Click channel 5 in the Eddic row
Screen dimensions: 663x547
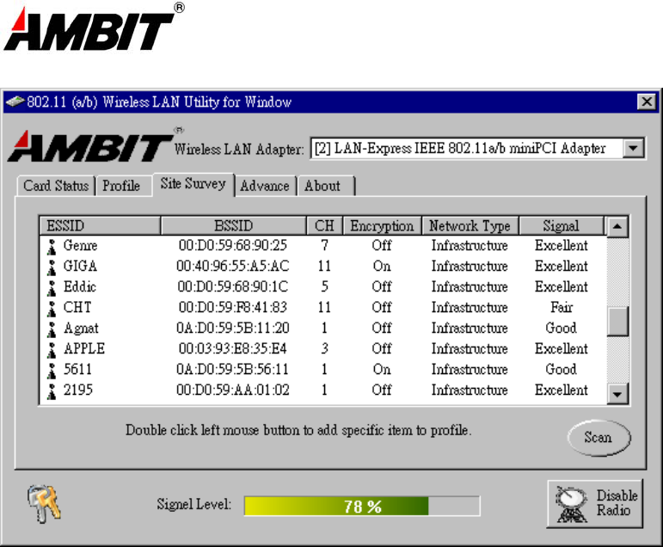coord(324,286)
